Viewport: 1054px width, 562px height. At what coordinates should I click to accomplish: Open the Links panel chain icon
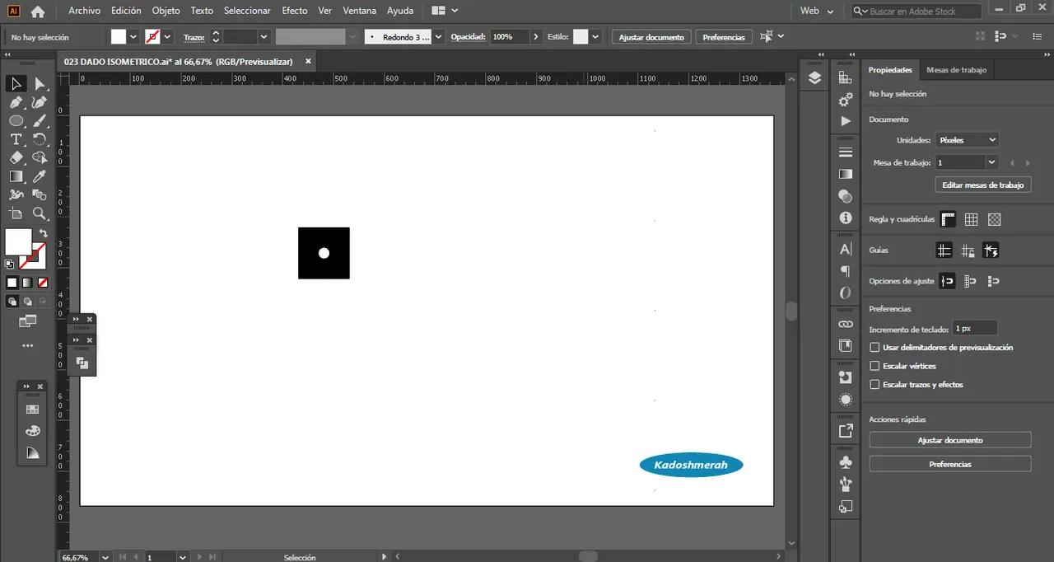(846, 324)
